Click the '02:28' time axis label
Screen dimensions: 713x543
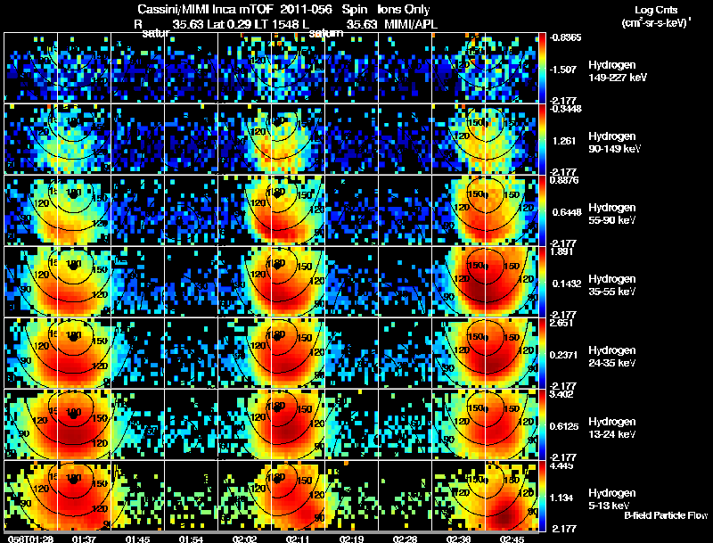(x=405, y=539)
